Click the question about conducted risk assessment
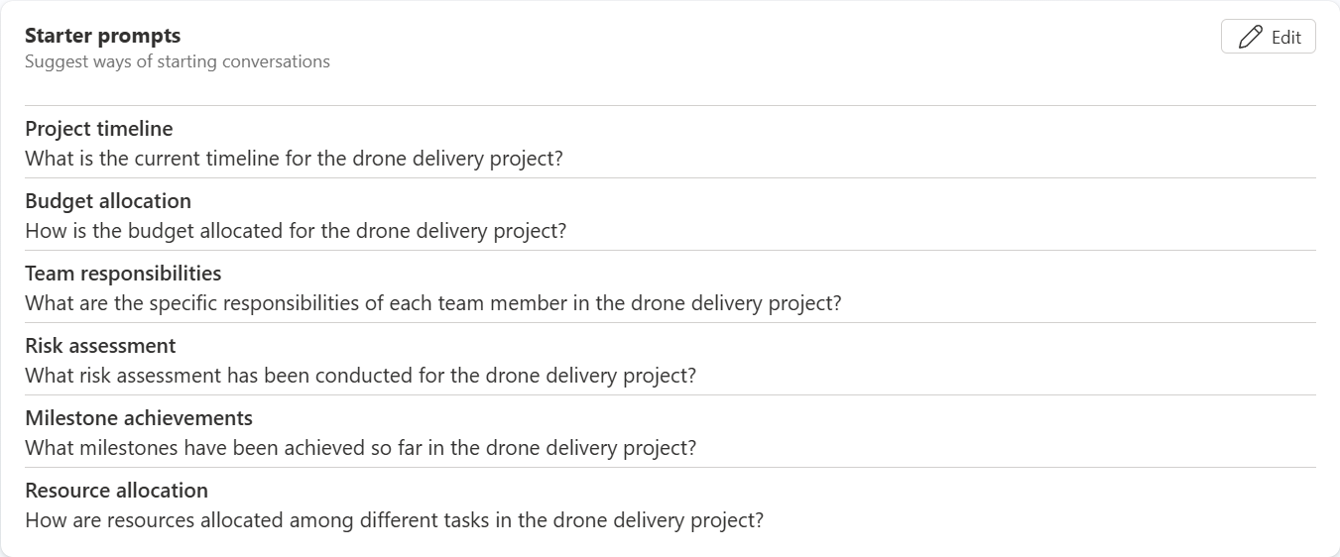 pyautogui.click(x=360, y=376)
